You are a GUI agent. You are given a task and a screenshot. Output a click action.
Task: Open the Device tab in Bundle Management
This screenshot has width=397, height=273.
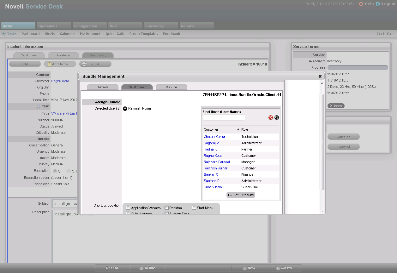pos(171,87)
